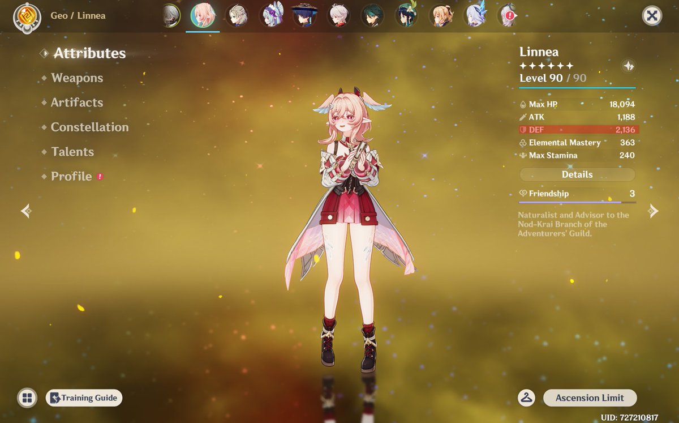
Task: Click the UID: 727210817 text
Action: tap(629, 417)
